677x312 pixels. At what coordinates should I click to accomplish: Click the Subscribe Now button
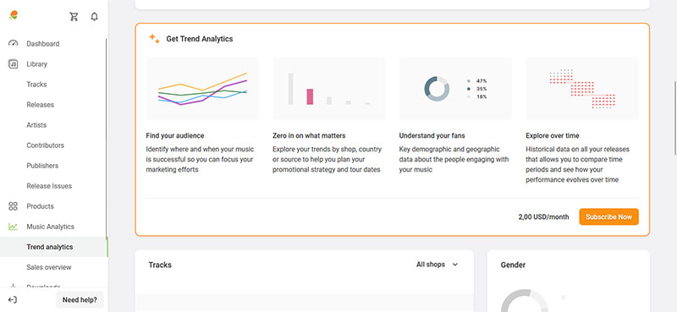click(608, 216)
